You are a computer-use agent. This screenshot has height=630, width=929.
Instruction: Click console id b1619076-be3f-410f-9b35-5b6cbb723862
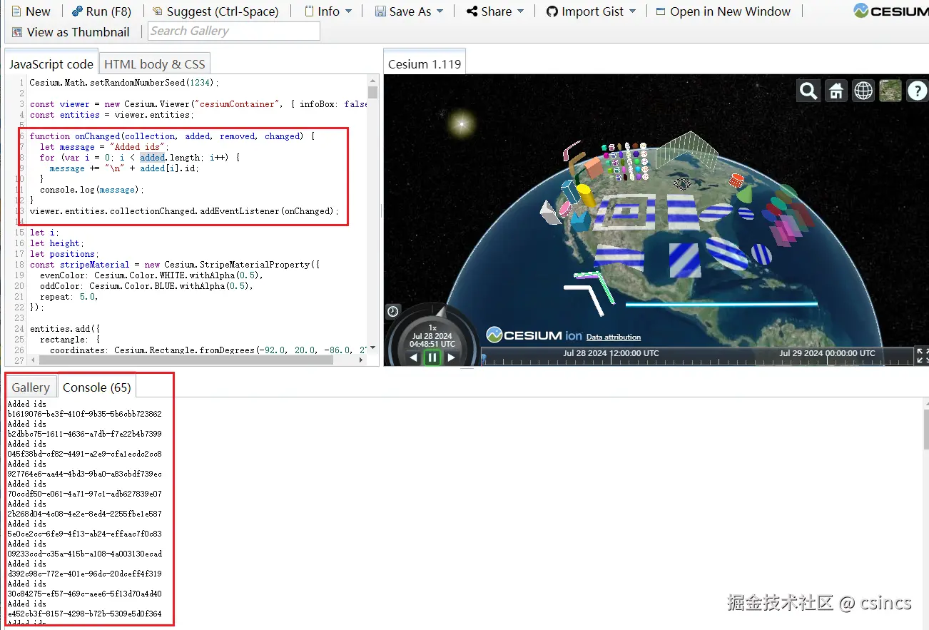pos(84,414)
